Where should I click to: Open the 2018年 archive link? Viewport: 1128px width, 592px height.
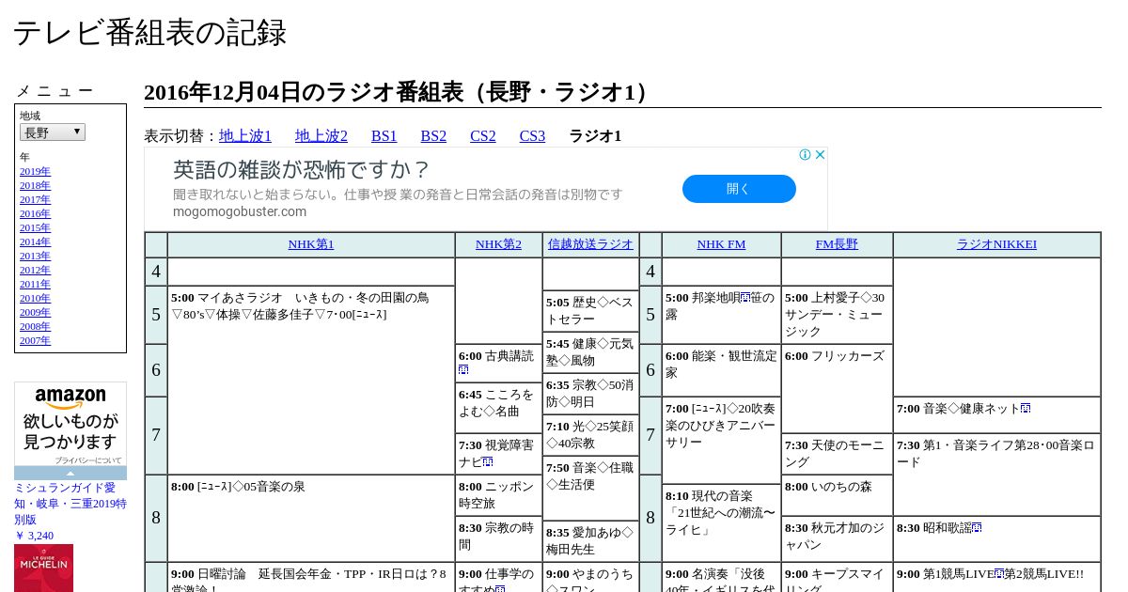[35, 185]
